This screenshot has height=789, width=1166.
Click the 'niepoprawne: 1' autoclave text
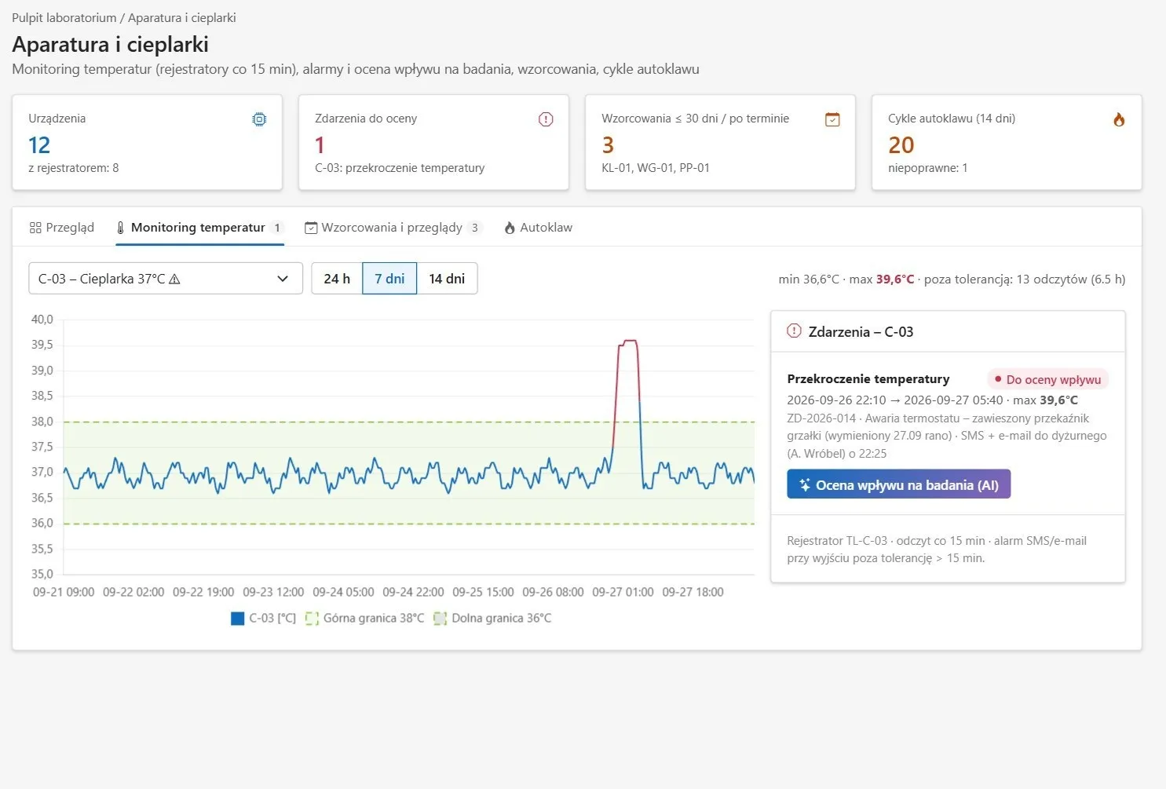pyautogui.click(x=928, y=168)
